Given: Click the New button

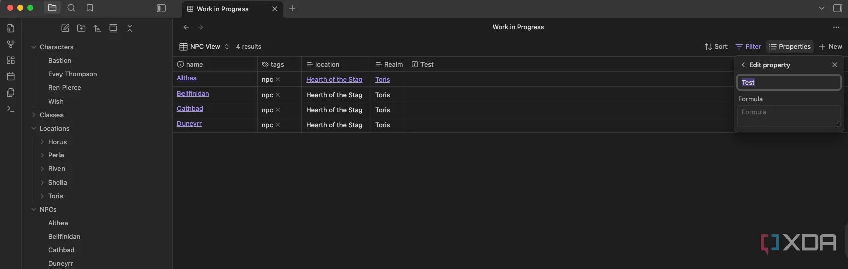Looking at the screenshot, I should pyautogui.click(x=830, y=47).
